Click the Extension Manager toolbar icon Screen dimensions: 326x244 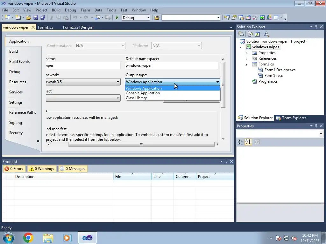pos(269,18)
